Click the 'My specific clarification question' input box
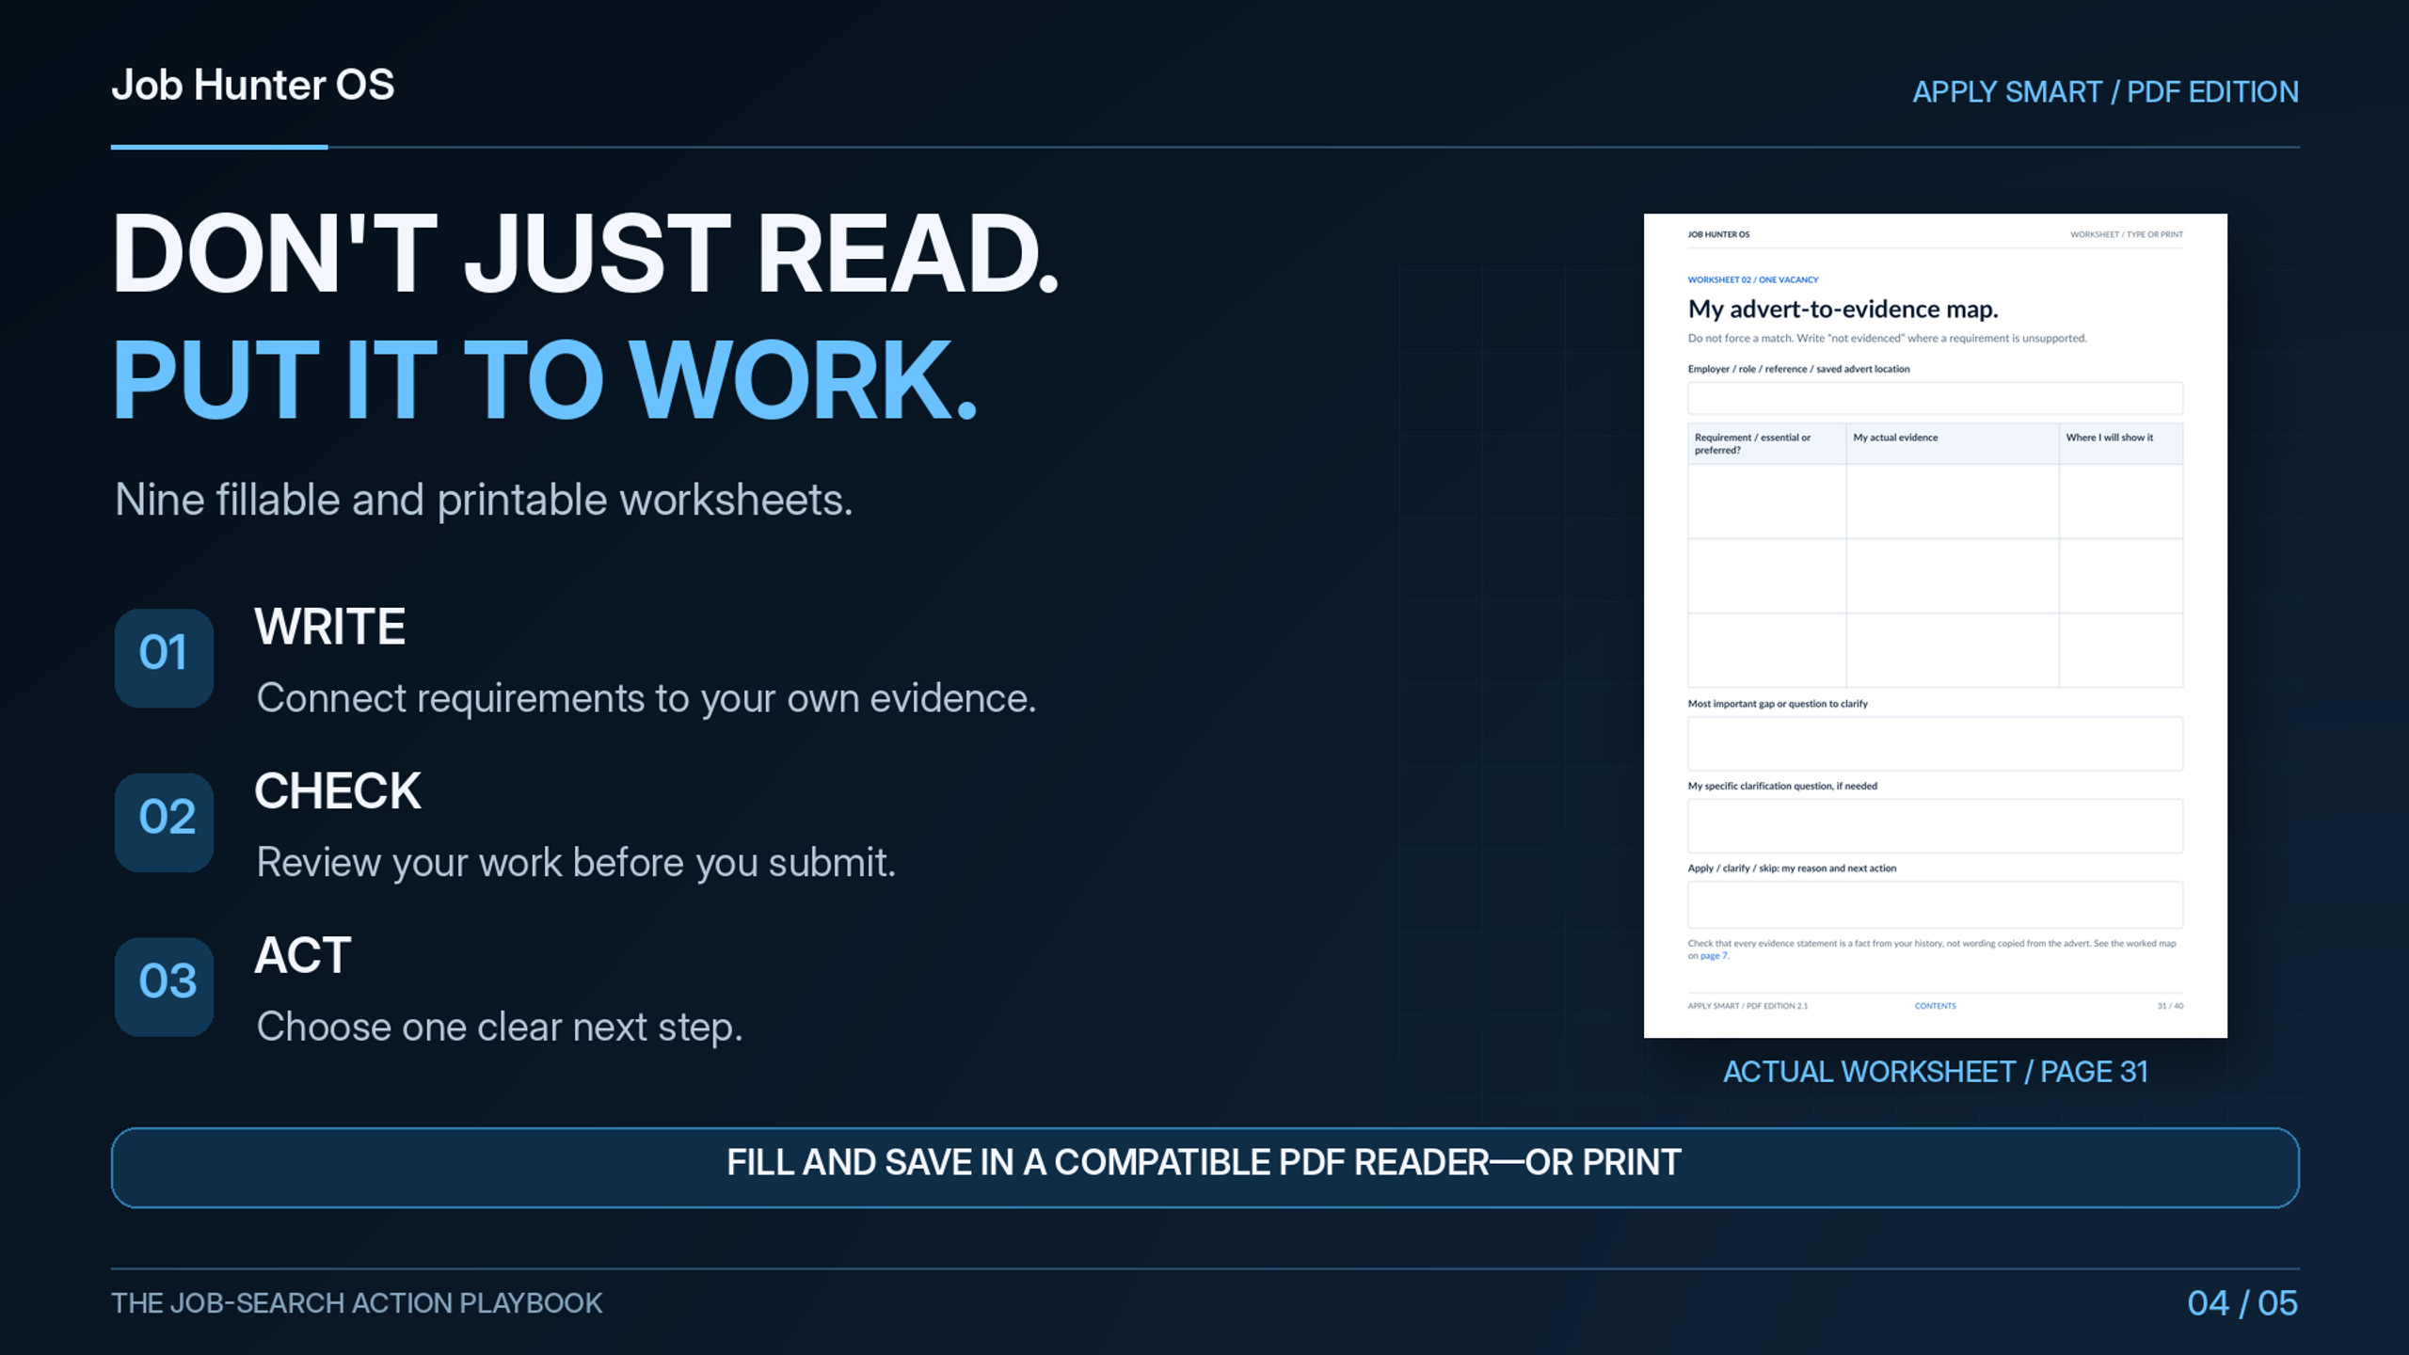 click(1935, 825)
